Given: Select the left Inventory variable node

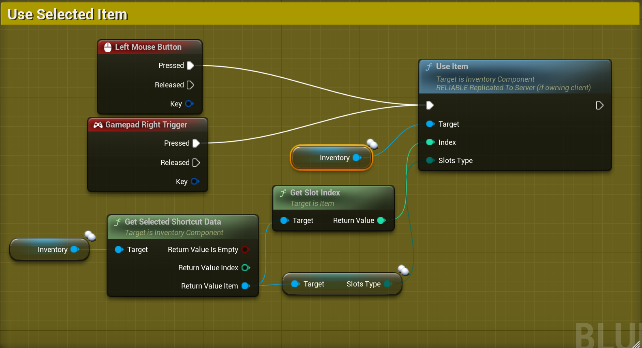Looking at the screenshot, I should [49, 250].
